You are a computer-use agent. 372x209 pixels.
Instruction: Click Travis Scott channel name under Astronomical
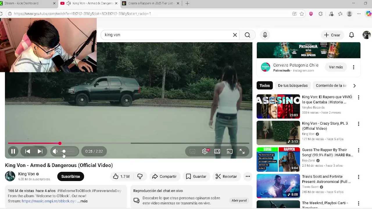(310, 187)
